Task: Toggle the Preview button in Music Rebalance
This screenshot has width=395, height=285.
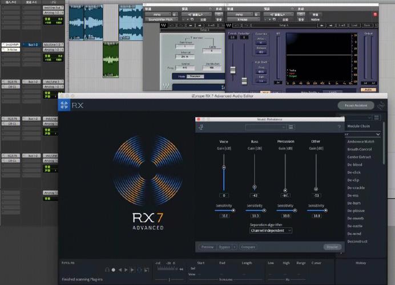Action: point(207,247)
